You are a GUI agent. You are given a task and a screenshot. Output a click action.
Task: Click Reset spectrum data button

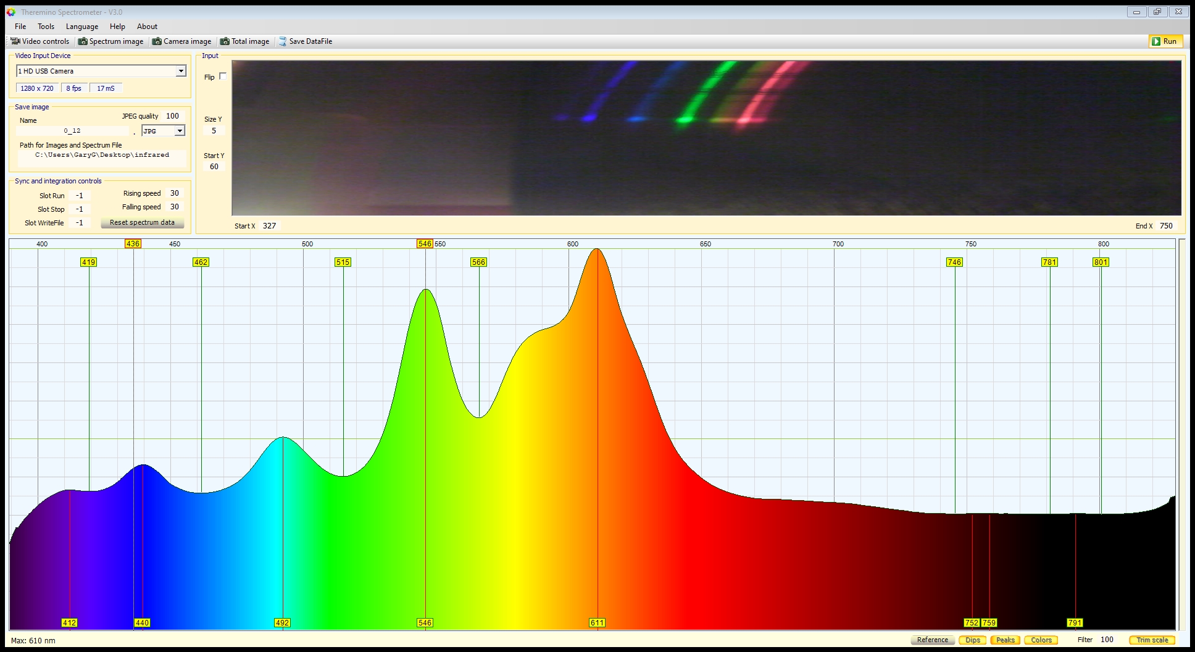pos(142,222)
